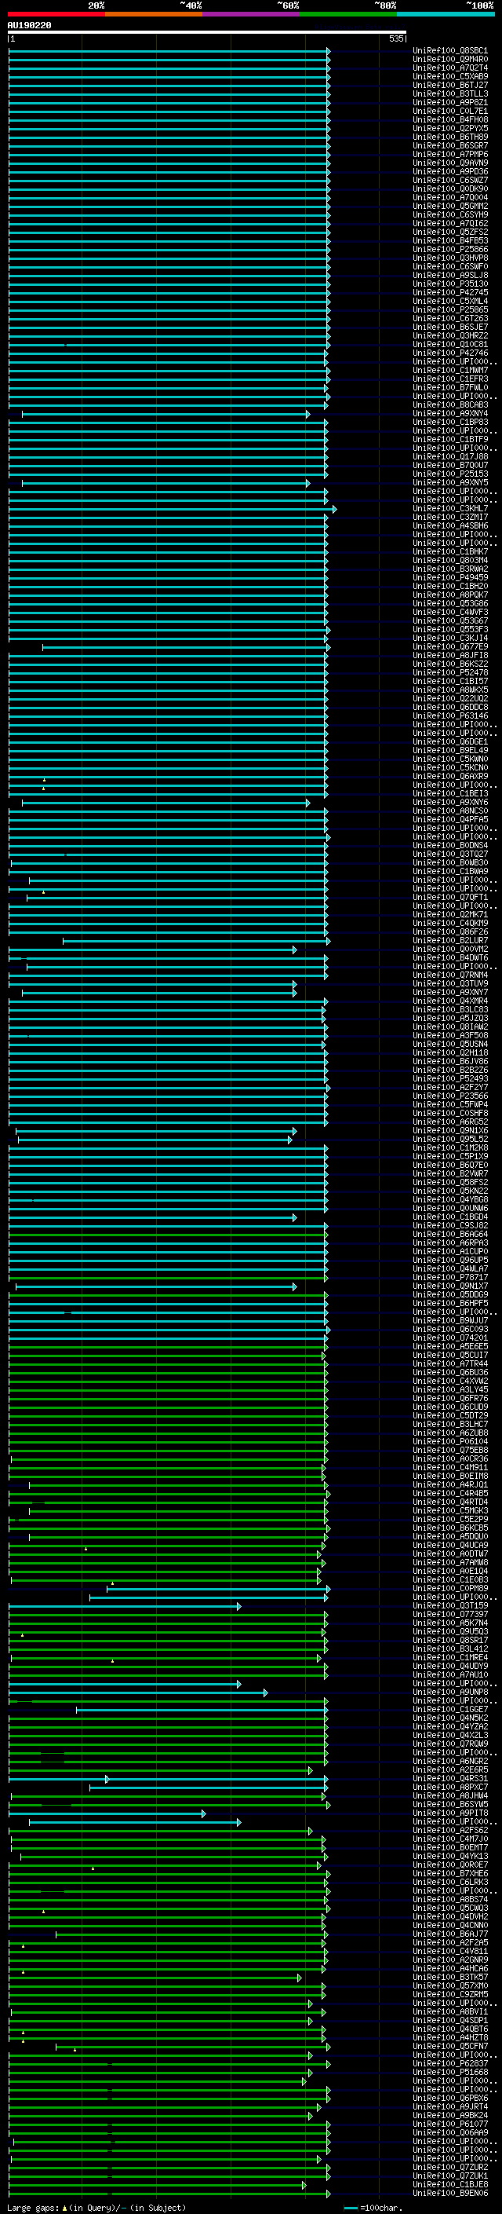Open hit UniRef100_Q9M4R0
The width and height of the screenshot is (502, 2214).
(450, 60)
